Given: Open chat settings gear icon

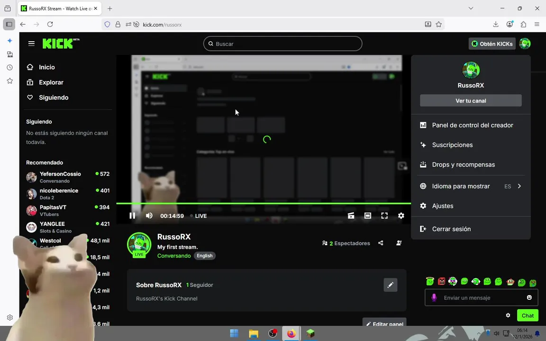Looking at the screenshot, I should pos(508,315).
